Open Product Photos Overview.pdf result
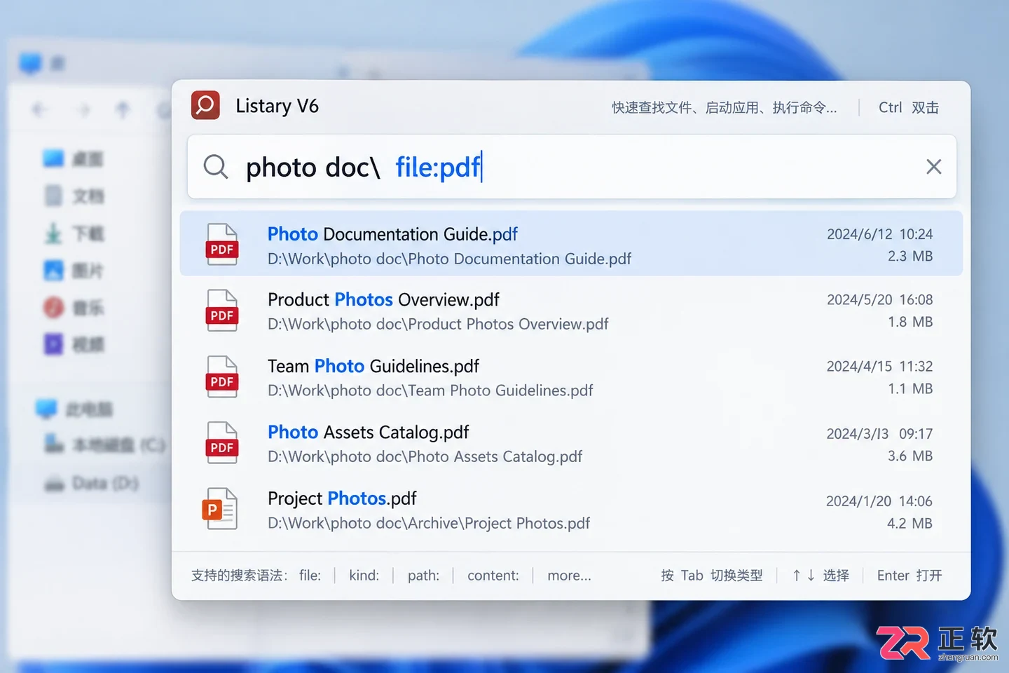 (571, 310)
